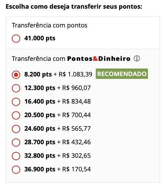Click the R$ 960,07 price text
Image resolution: width=165 pixels, height=187 pixels.
(x=77, y=88)
